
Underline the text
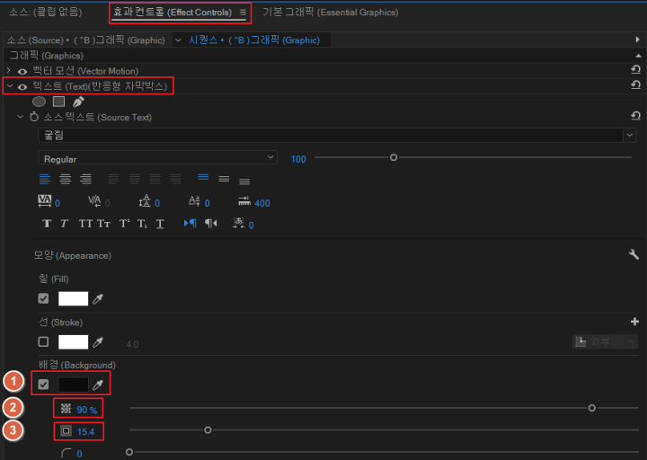coord(160,224)
